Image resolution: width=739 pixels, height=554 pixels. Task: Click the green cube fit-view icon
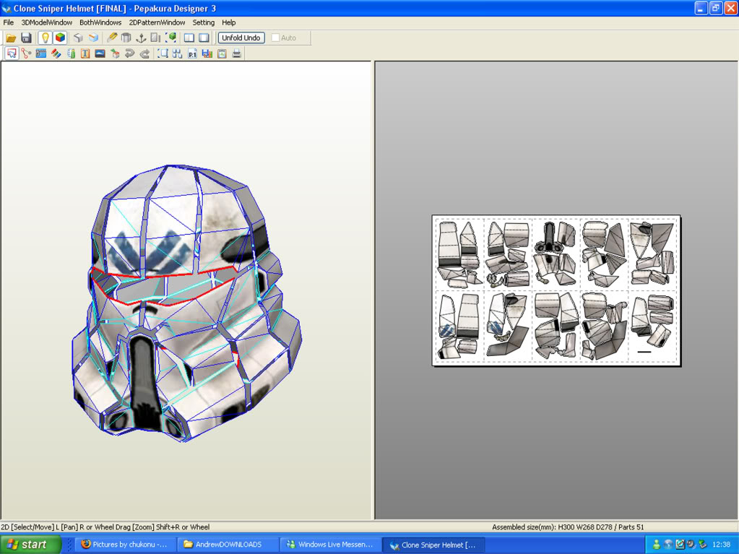[x=171, y=38]
